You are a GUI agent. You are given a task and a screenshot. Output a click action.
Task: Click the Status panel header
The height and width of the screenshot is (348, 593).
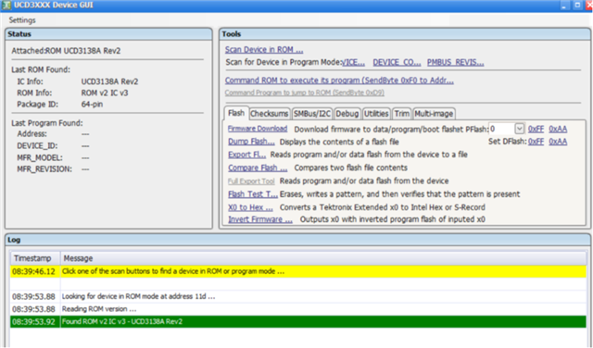click(x=108, y=34)
